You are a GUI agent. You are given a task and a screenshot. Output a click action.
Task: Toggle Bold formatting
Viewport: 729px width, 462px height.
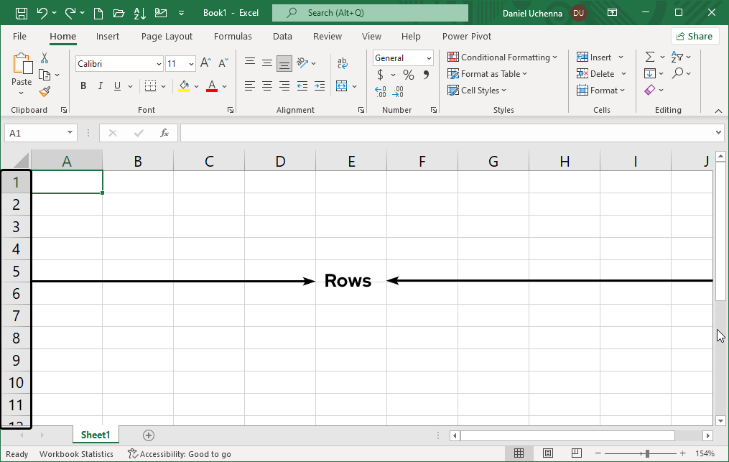pos(83,86)
